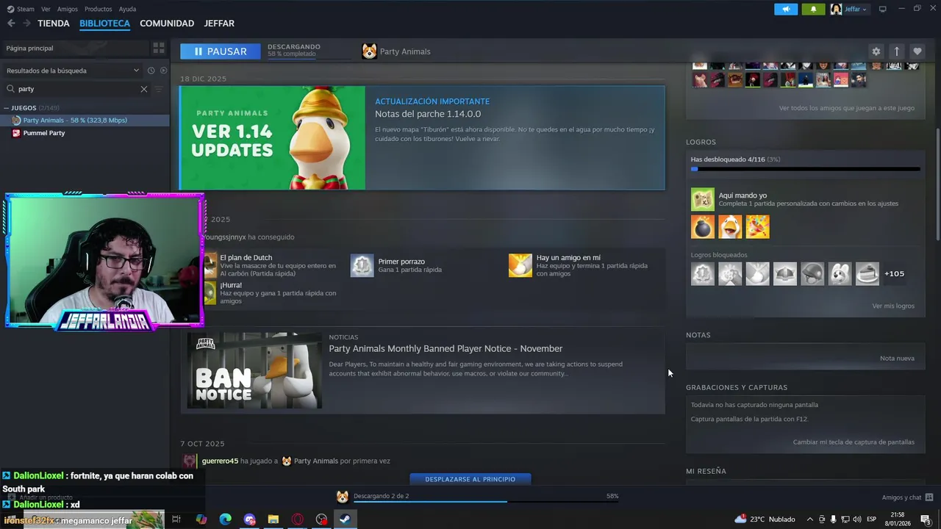941x529 pixels.
Task: Select Pummel Party in the games list
Action: 85,133
